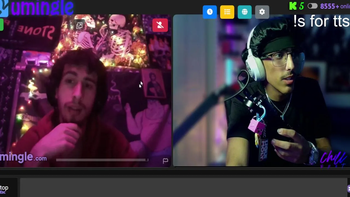The height and width of the screenshot is (197, 350).
Task: Toggle the dark mode switch
Action: (x=313, y=6)
